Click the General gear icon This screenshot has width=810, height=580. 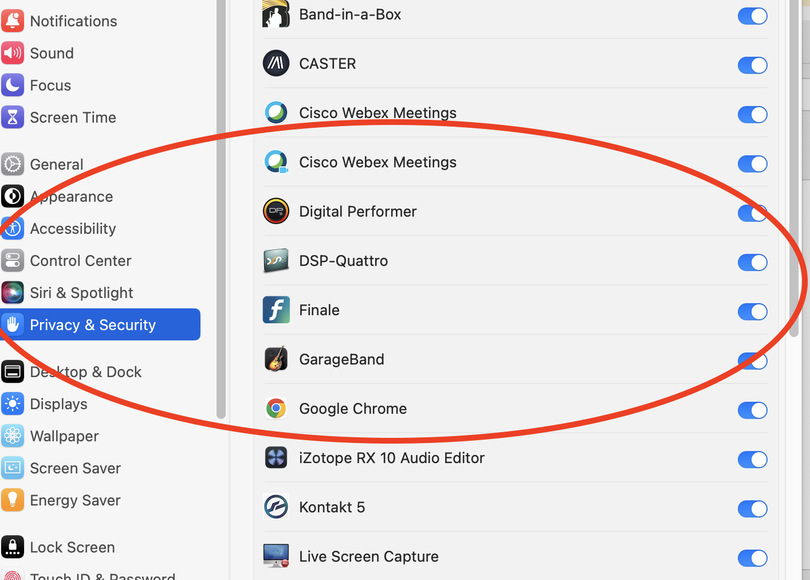13,164
